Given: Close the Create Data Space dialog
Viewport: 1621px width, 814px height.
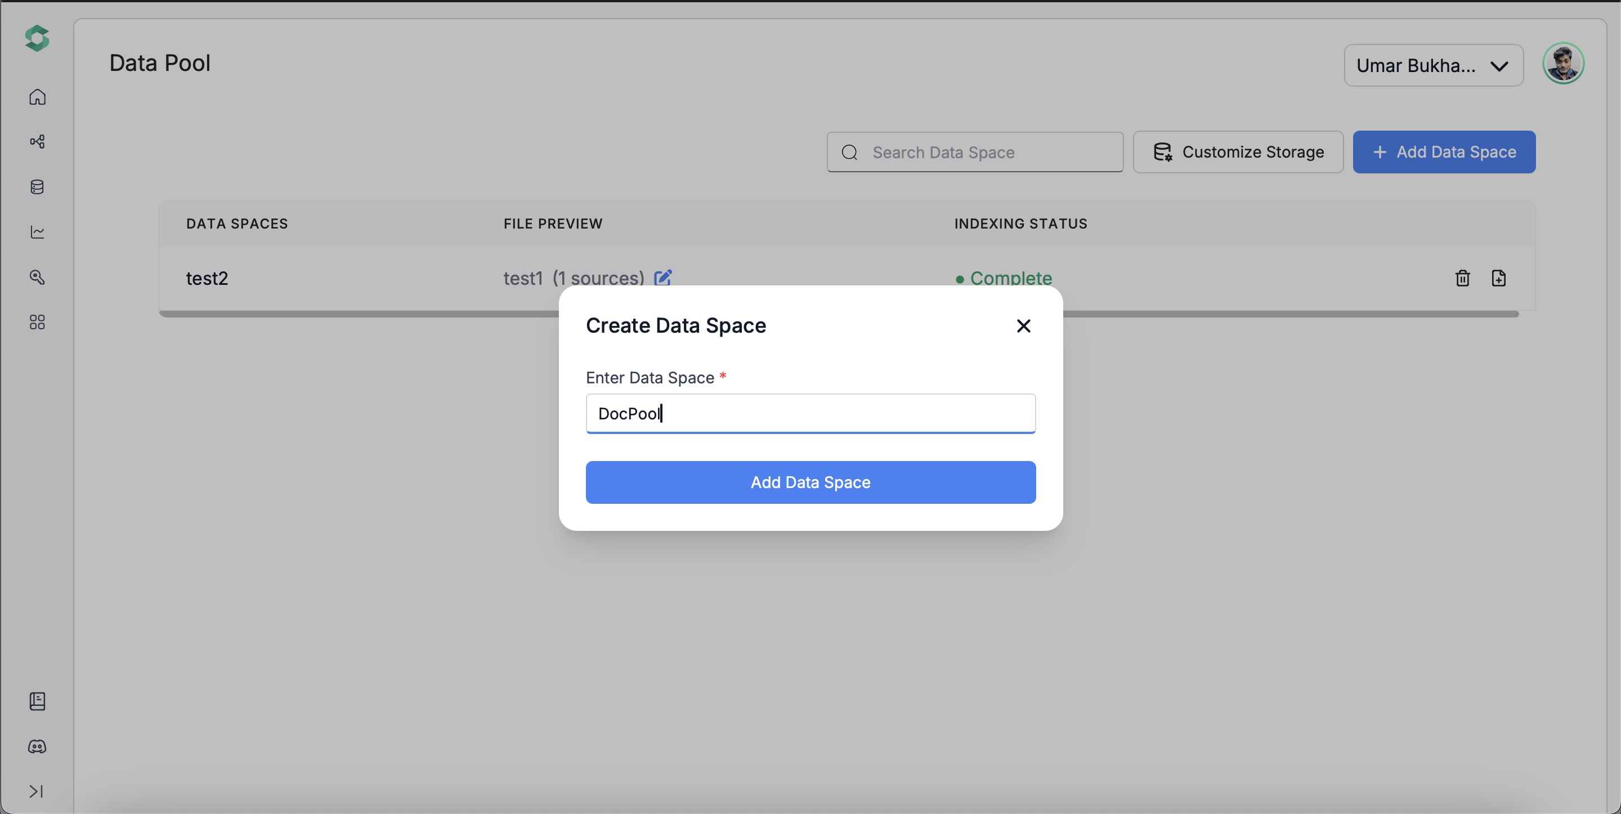Looking at the screenshot, I should pyautogui.click(x=1023, y=325).
